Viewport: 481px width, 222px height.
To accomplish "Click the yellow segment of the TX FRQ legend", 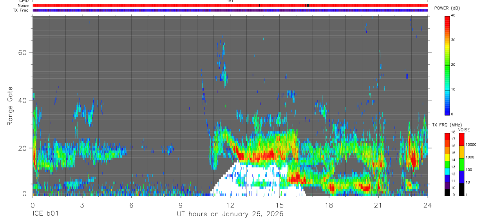I will pyautogui.click(x=447, y=157).
